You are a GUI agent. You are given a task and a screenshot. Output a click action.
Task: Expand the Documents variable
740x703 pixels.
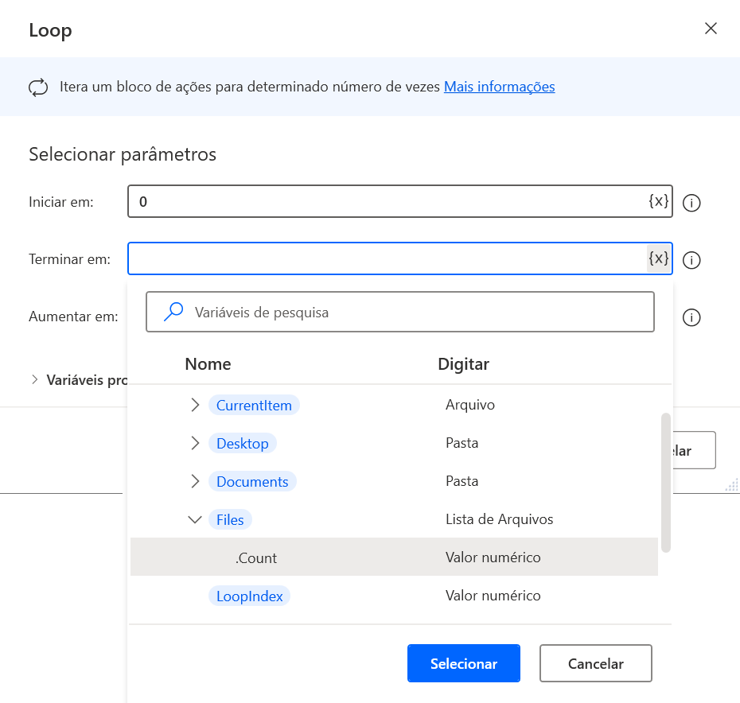click(195, 481)
